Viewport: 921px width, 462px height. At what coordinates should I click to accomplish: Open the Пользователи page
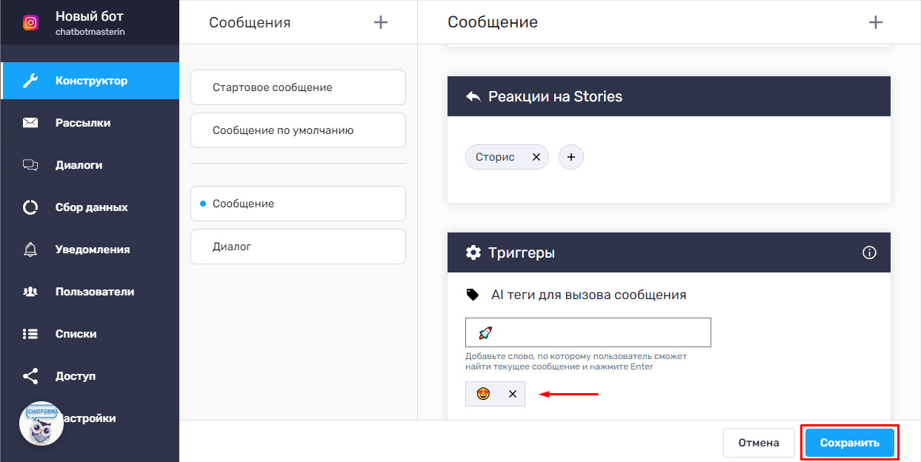94,292
